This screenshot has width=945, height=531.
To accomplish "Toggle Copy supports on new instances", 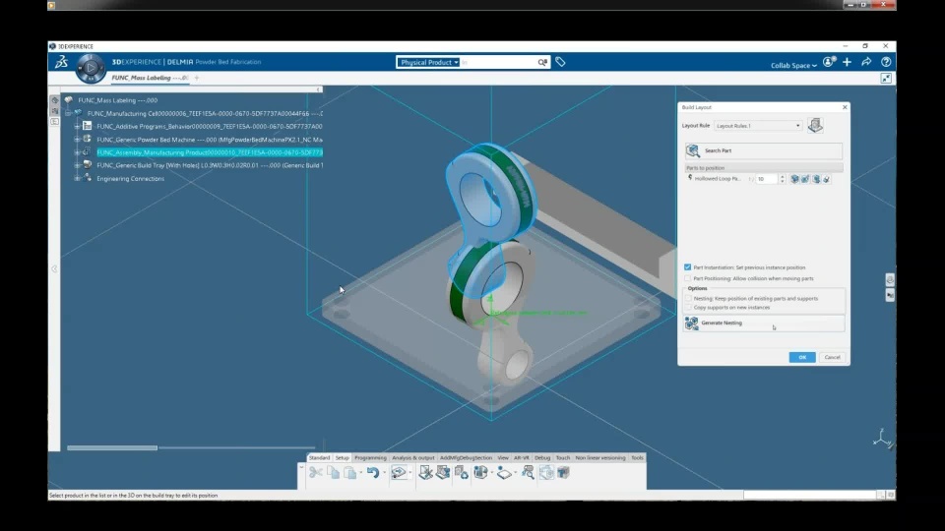I will (688, 307).
